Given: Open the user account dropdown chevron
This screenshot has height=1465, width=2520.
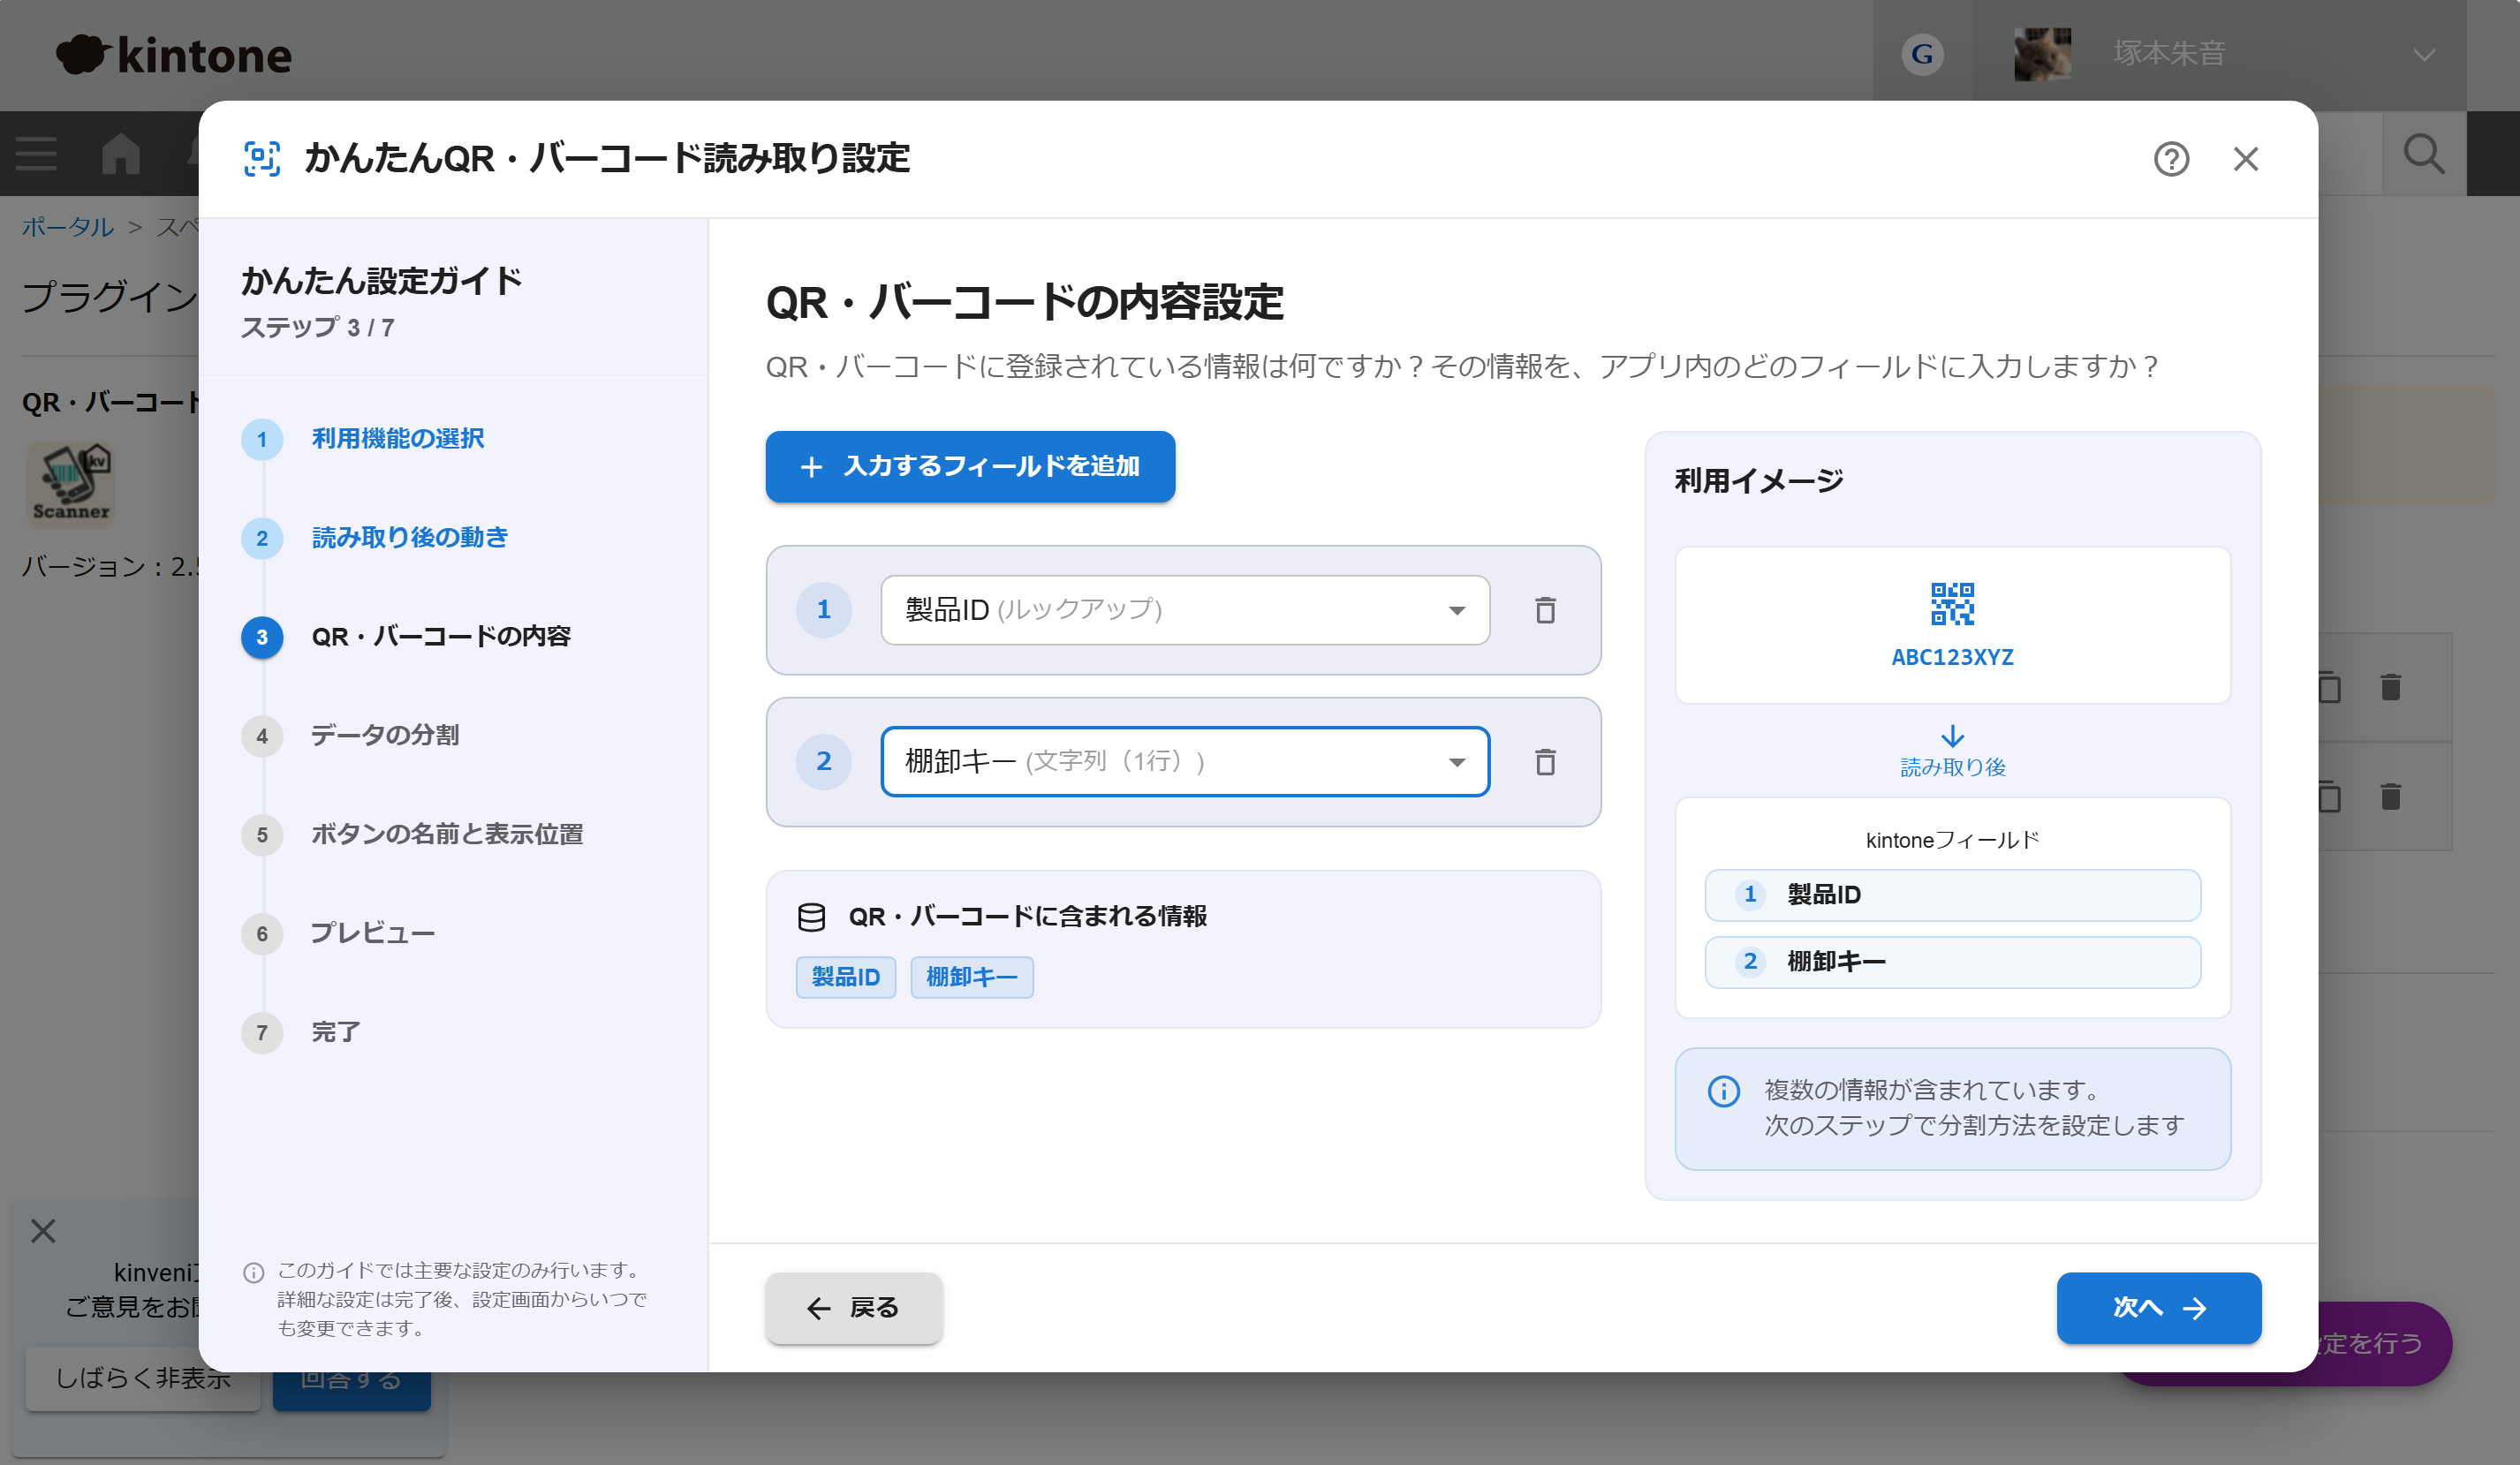Looking at the screenshot, I should point(2424,54).
